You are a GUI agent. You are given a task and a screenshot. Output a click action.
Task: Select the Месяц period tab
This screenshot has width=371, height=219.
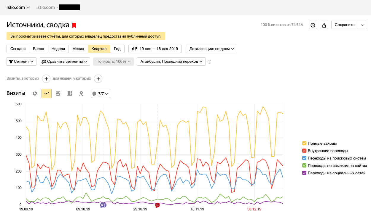(x=78, y=49)
